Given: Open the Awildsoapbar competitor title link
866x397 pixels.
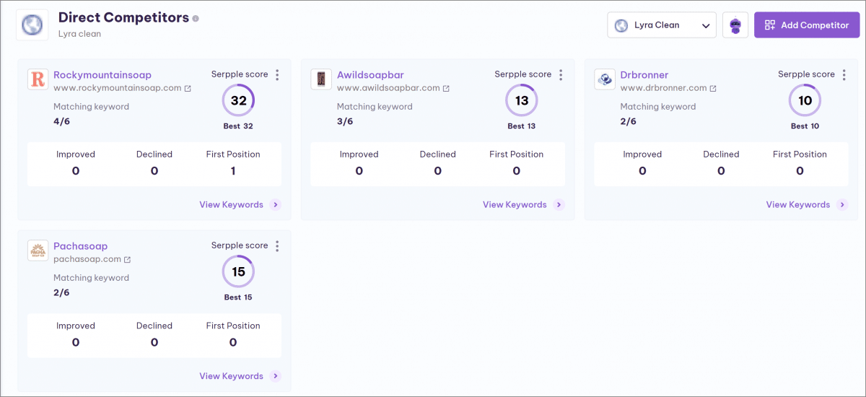Looking at the screenshot, I should coord(370,75).
